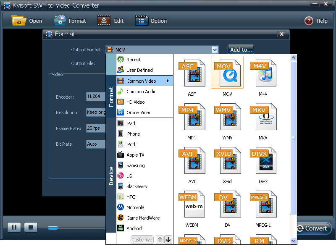Open the Resolution dropdown
Screen dimensions: 336x249
click(x=96, y=112)
